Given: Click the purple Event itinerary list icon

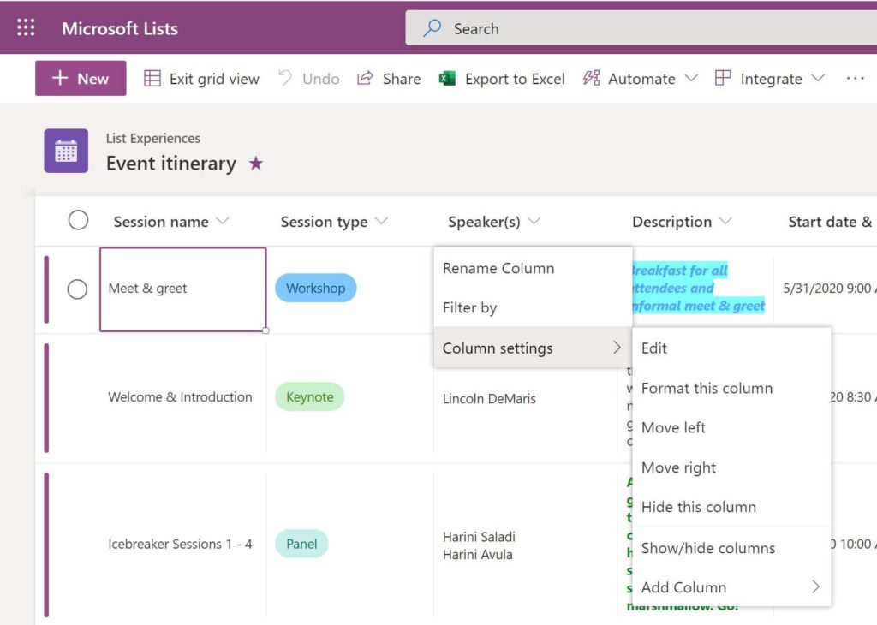Looking at the screenshot, I should click(66, 150).
